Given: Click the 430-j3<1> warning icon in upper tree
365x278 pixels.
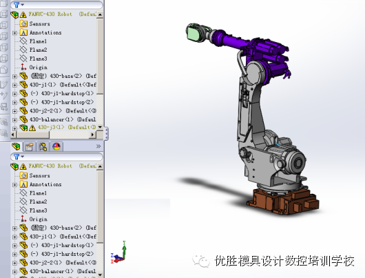Looking at the screenshot, I should point(32,128).
